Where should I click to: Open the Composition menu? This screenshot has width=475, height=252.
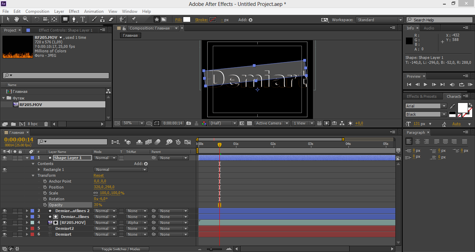[x=38, y=11]
